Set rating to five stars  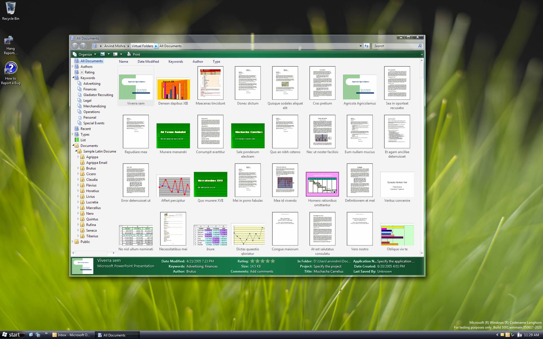tap(273, 261)
